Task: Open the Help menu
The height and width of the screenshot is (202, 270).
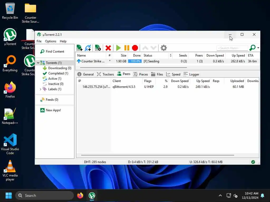Action: pos(63,41)
